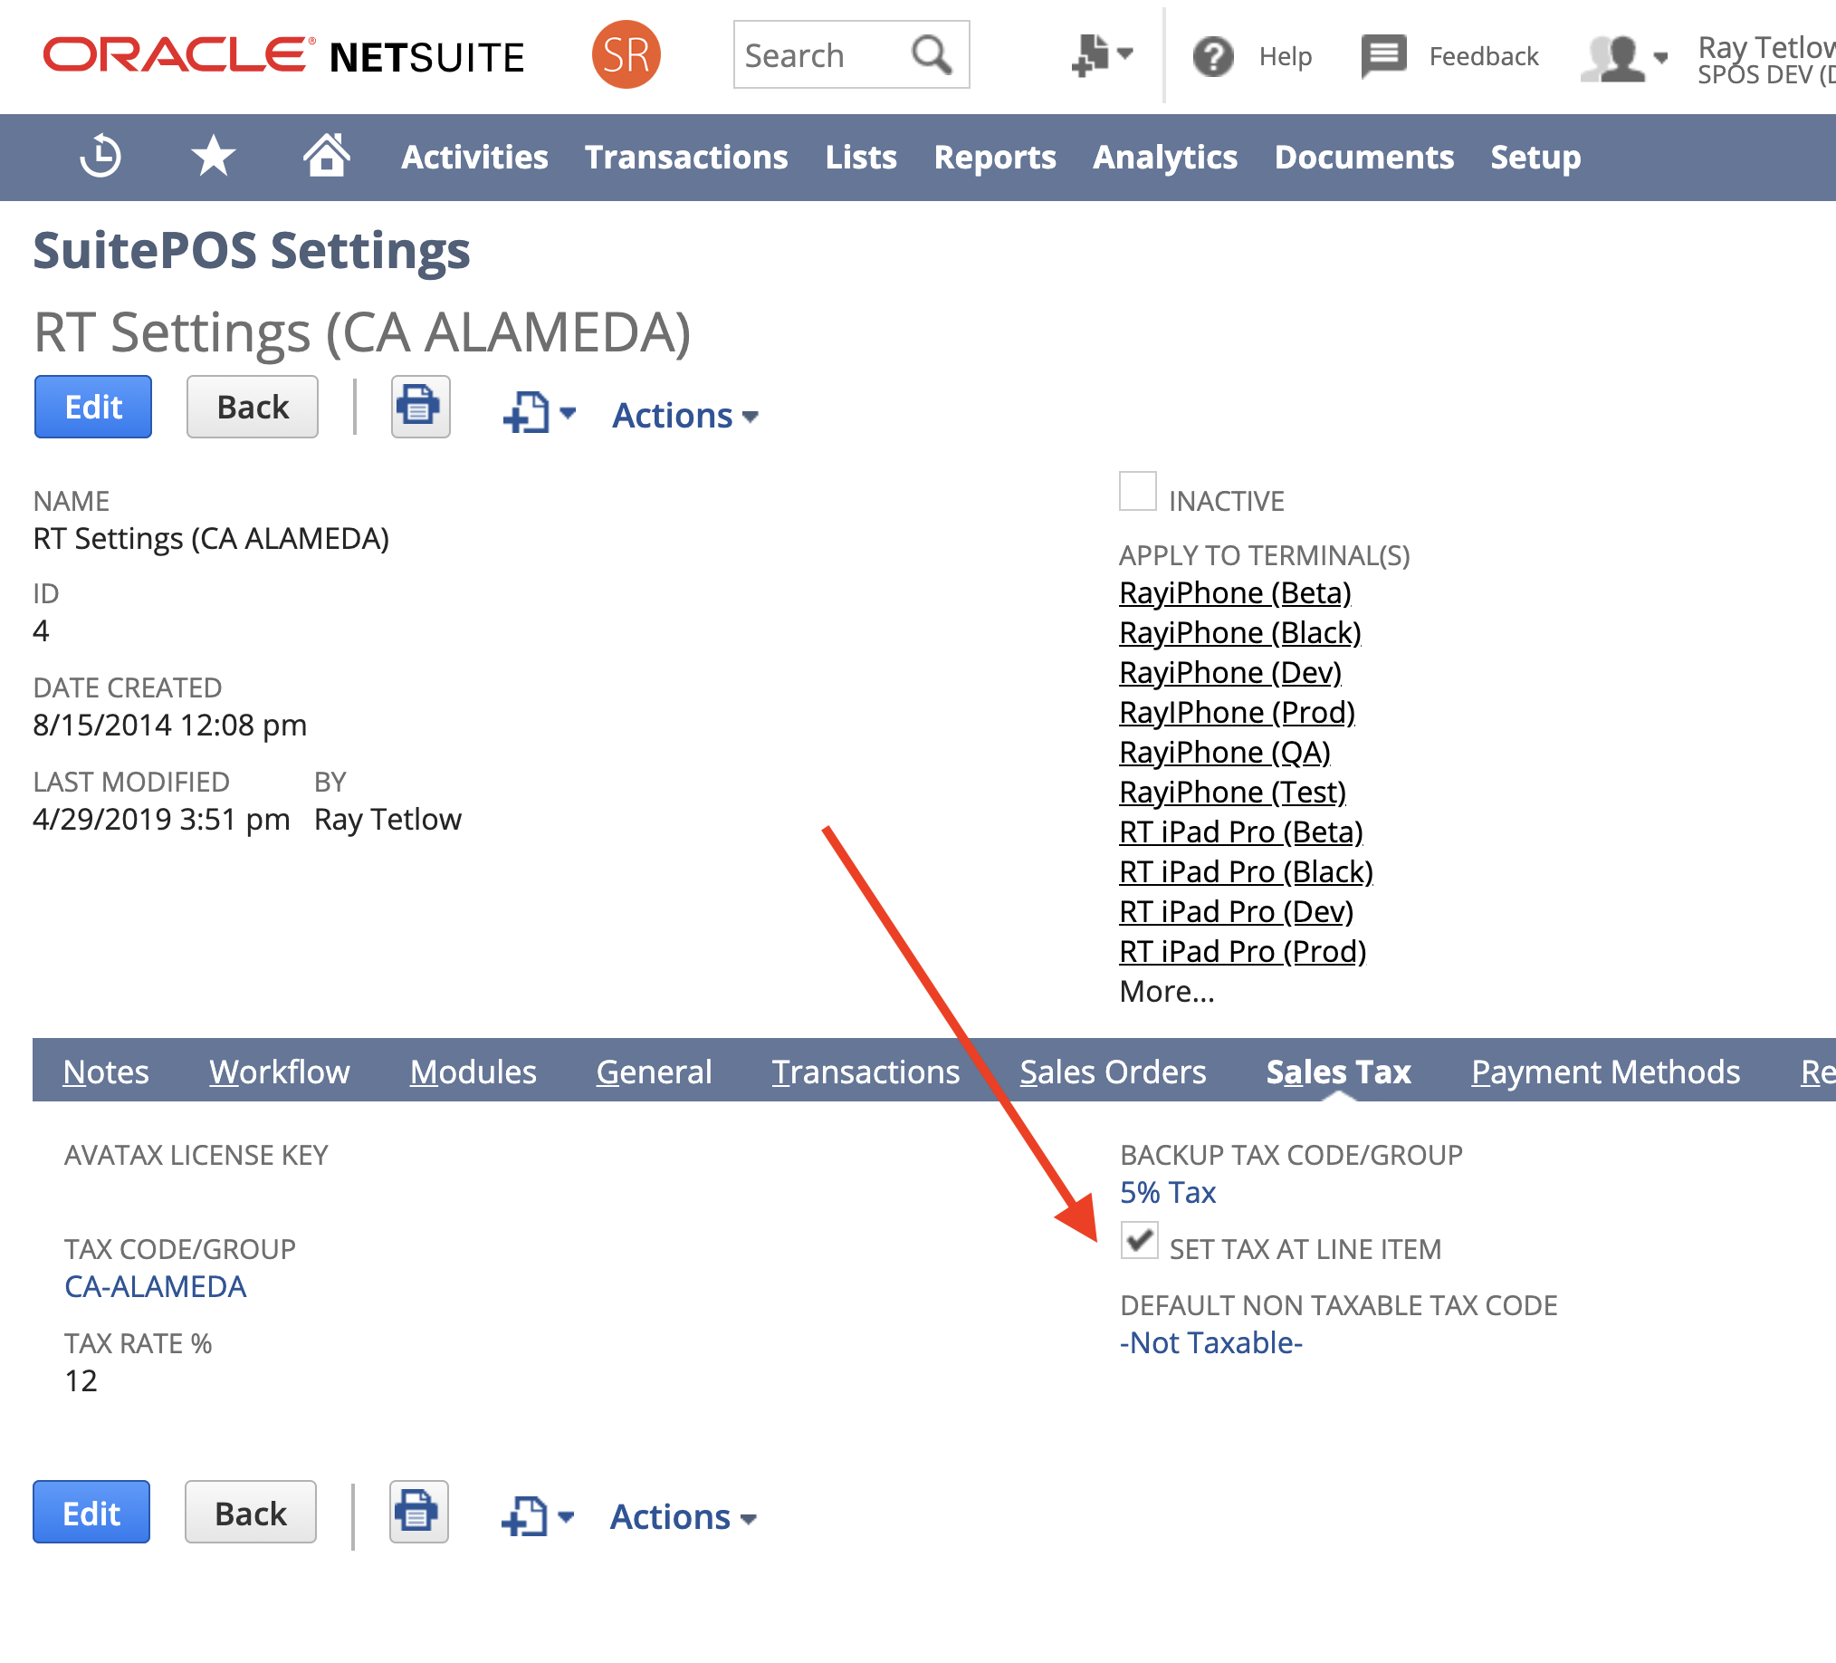
Task: Open the Feedback speech bubble icon
Action: point(1382,56)
